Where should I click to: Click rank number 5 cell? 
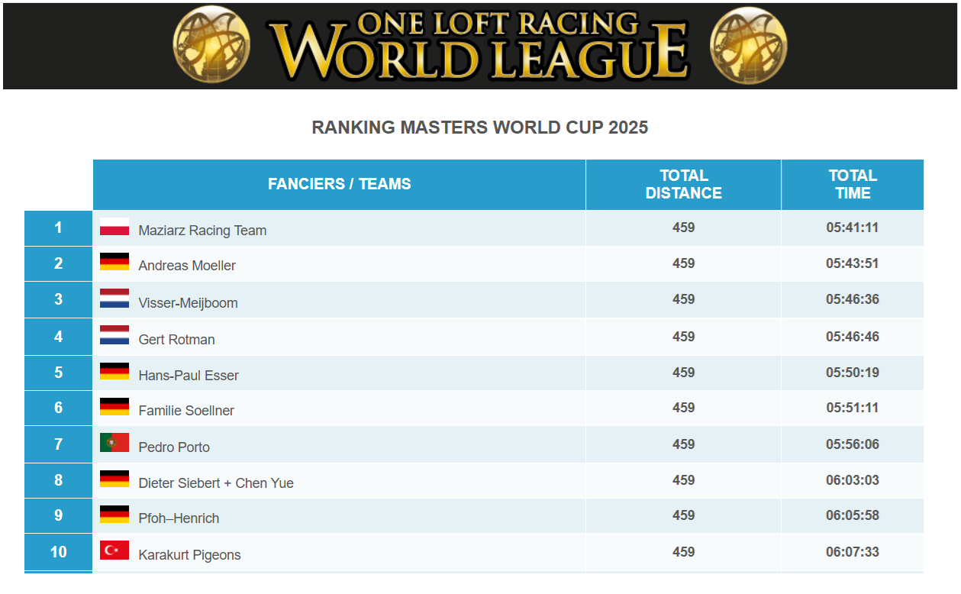pos(58,373)
